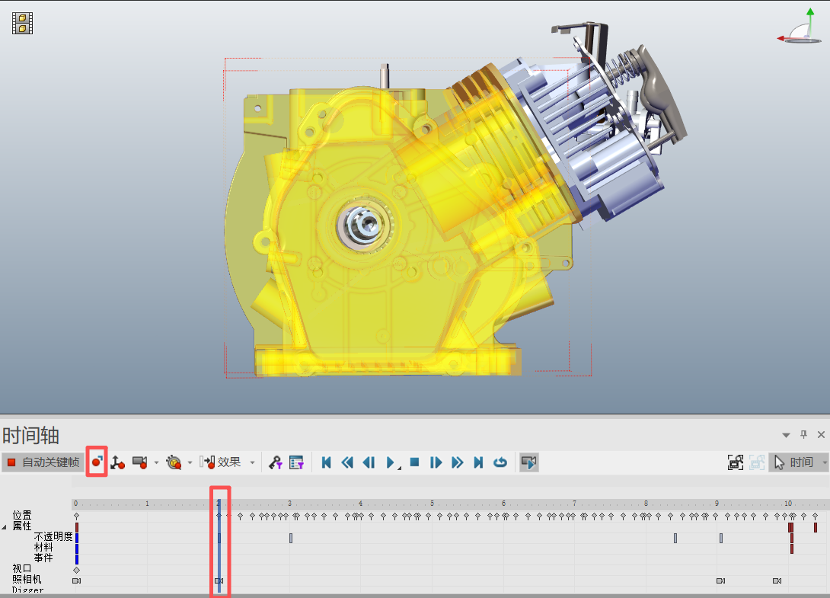
Task: Click the set camera keyframe icon
Action: click(140, 462)
